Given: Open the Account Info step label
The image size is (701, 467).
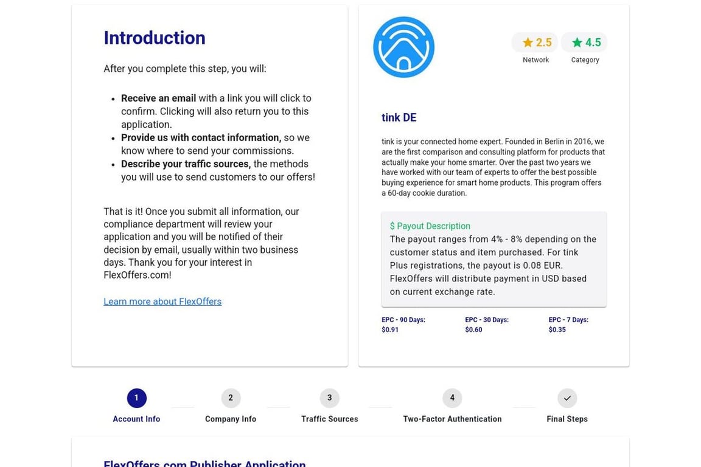Looking at the screenshot, I should (136, 419).
